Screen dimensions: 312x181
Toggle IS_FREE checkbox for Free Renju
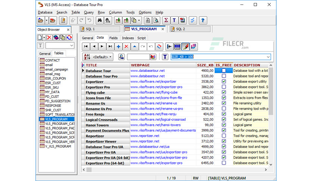click(x=224, y=114)
